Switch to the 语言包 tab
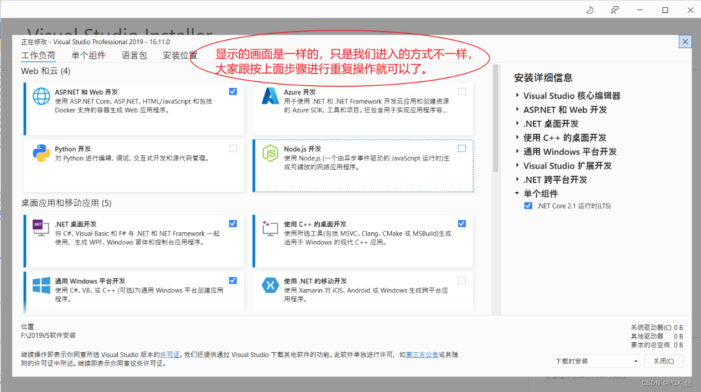Viewport: 701px width, 392px height. [x=134, y=55]
